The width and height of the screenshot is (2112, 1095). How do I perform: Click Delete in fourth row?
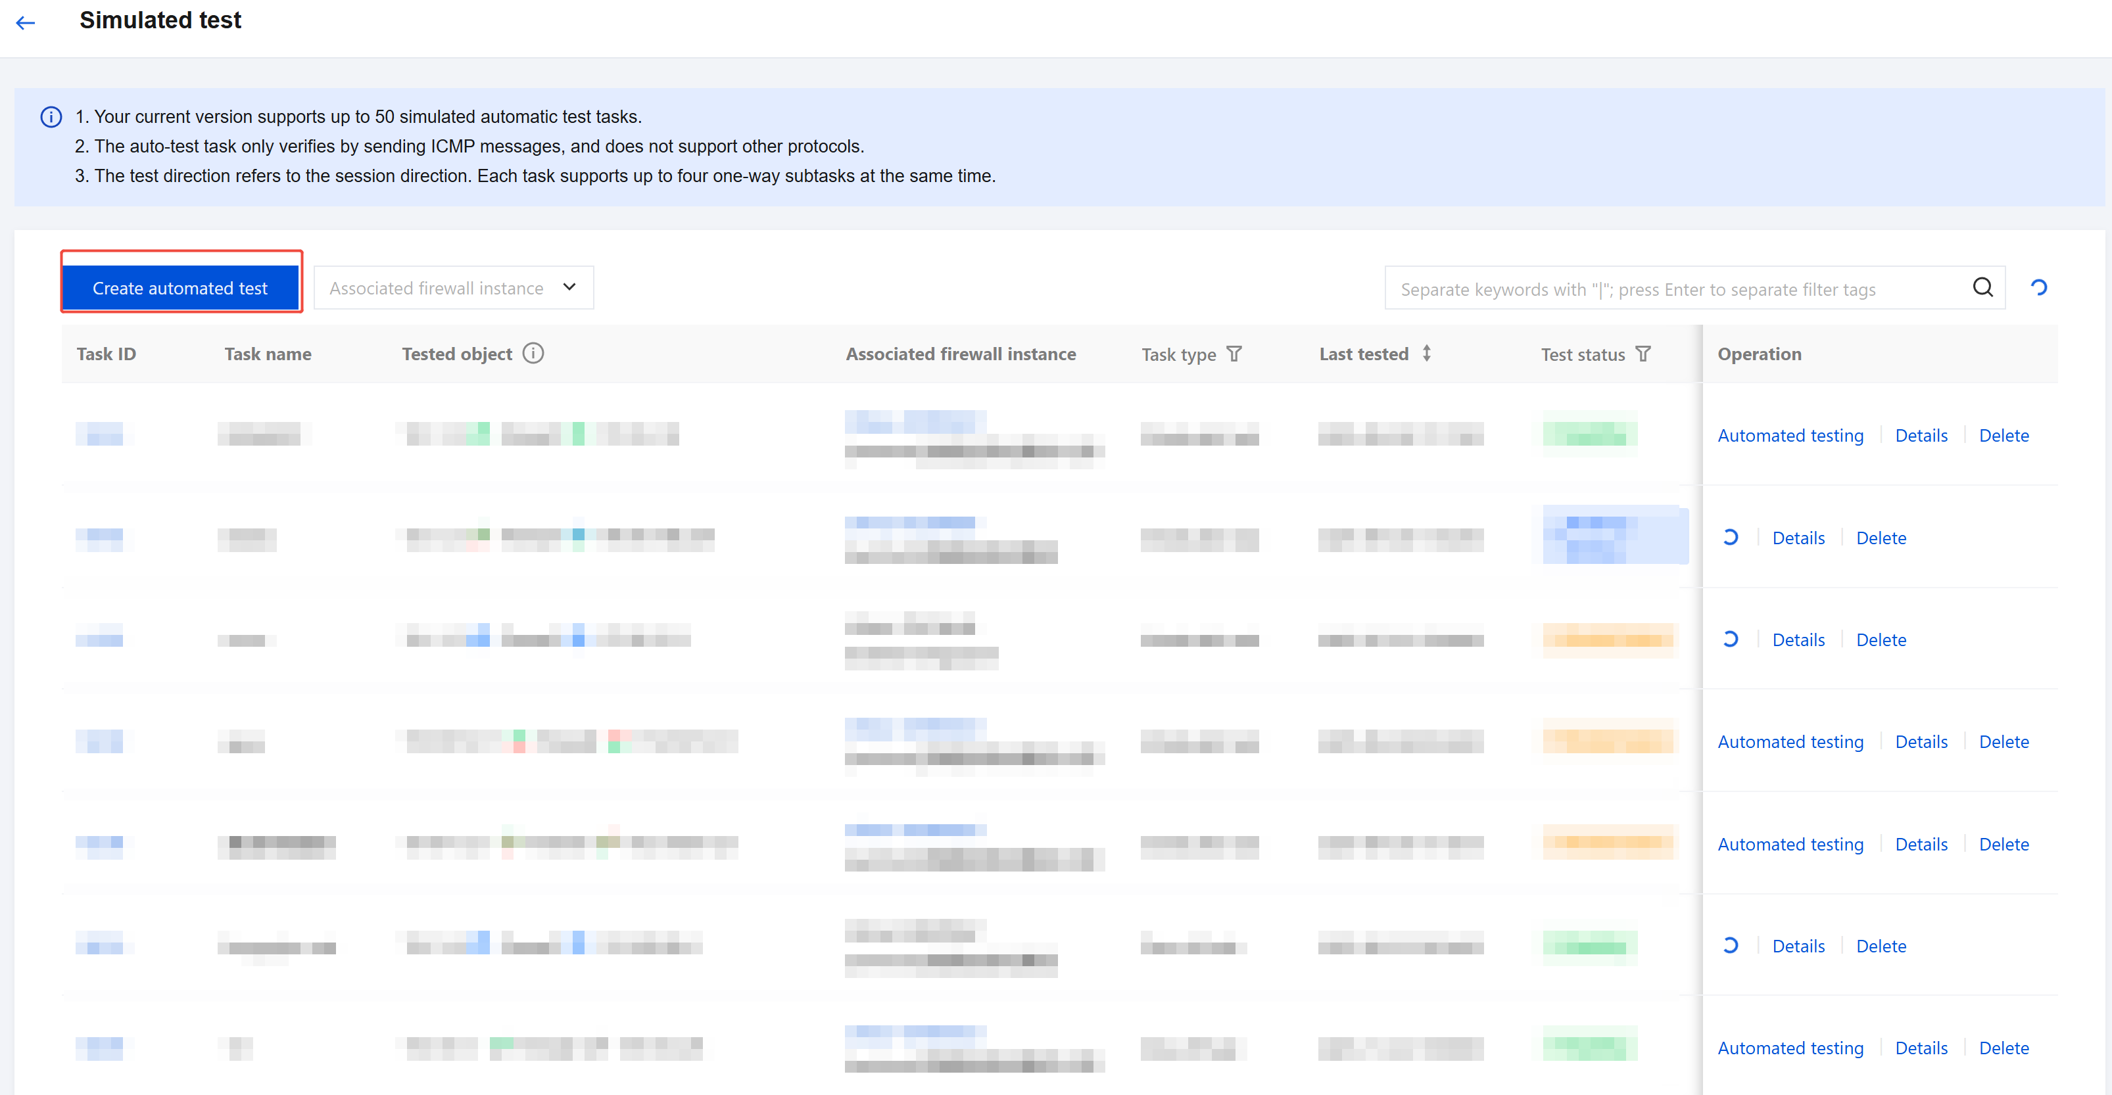[x=2004, y=742]
